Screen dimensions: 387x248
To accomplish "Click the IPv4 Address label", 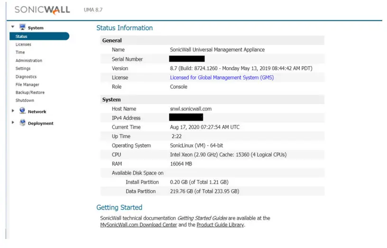I will pyautogui.click(x=126, y=118).
